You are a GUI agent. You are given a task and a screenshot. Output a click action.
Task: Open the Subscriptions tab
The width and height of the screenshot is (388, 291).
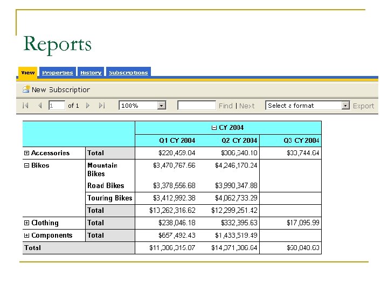coord(128,73)
